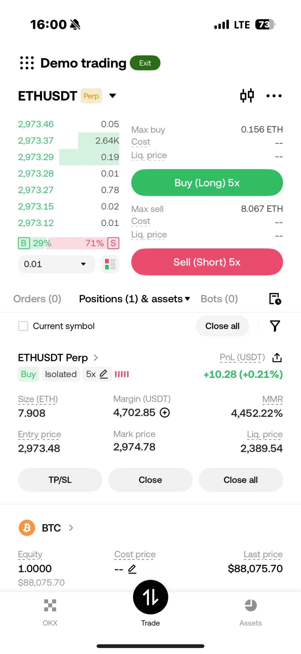Open the three-dot more options menu
The width and height of the screenshot is (301, 654).
(274, 96)
